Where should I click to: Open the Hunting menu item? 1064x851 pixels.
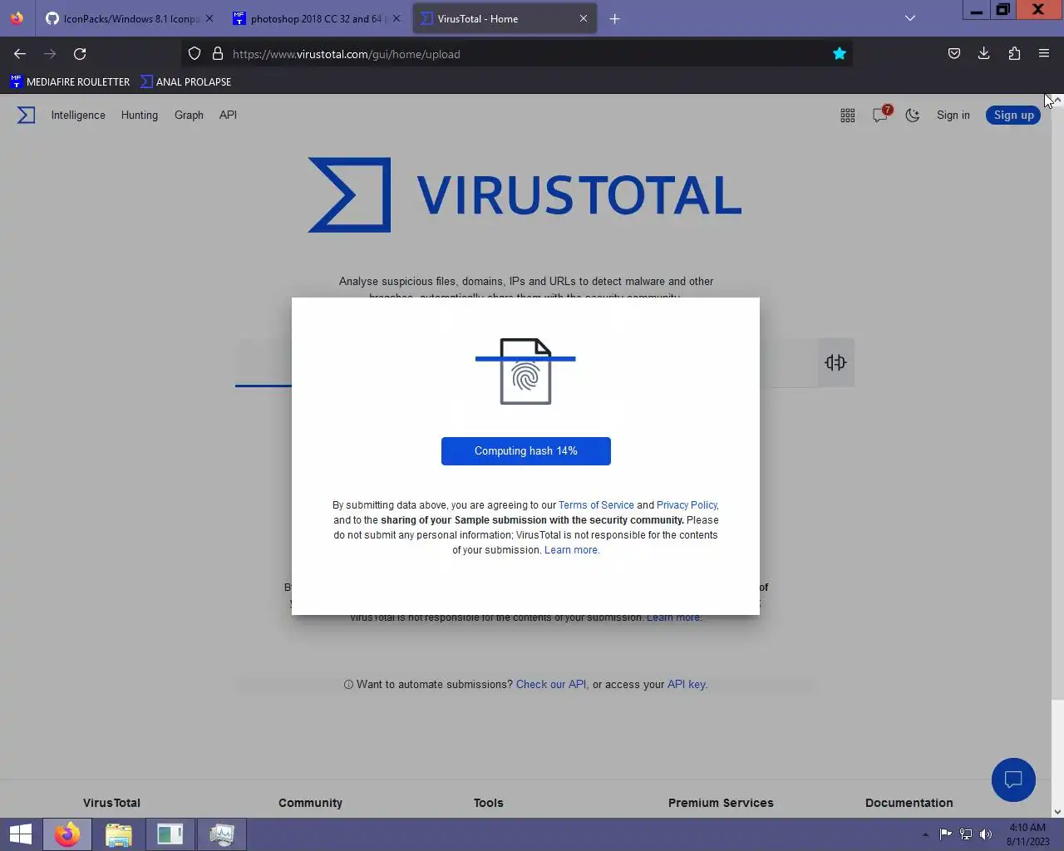[140, 116]
